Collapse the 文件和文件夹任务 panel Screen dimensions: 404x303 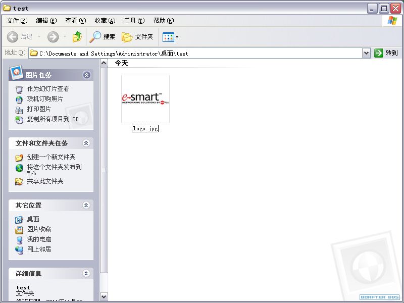86,143
